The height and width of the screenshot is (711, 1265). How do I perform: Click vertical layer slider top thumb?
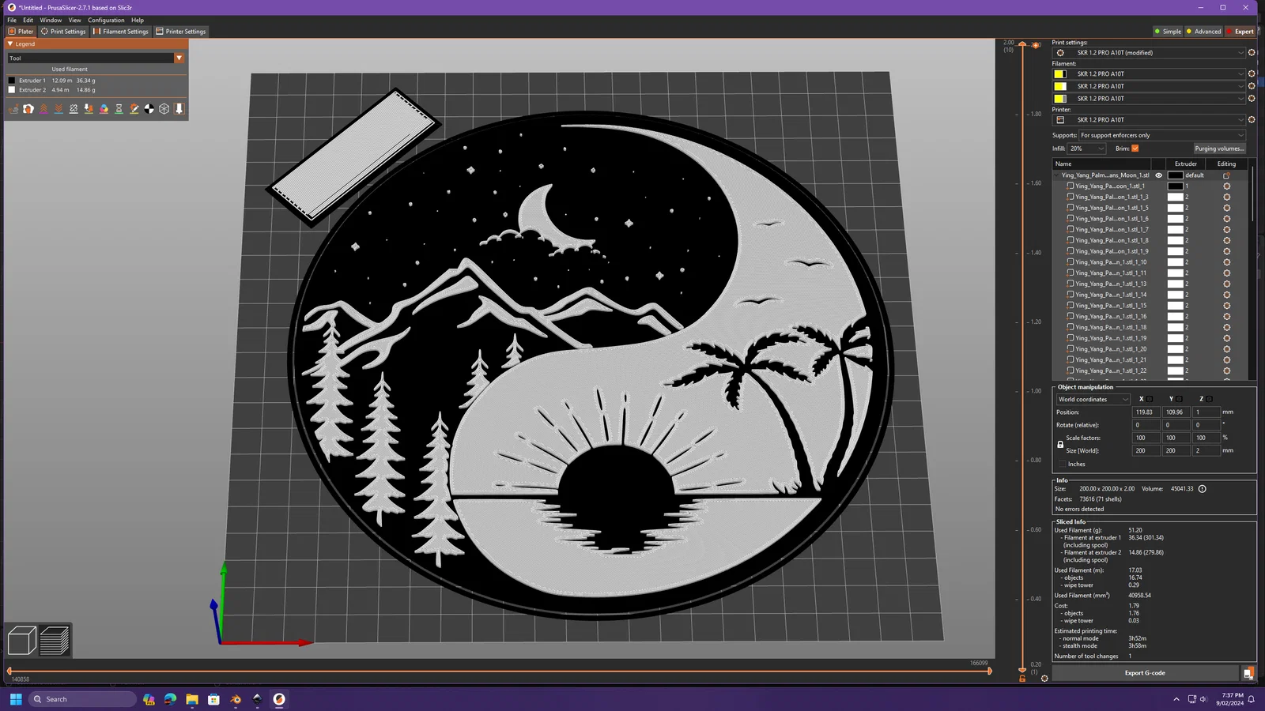tap(1022, 45)
